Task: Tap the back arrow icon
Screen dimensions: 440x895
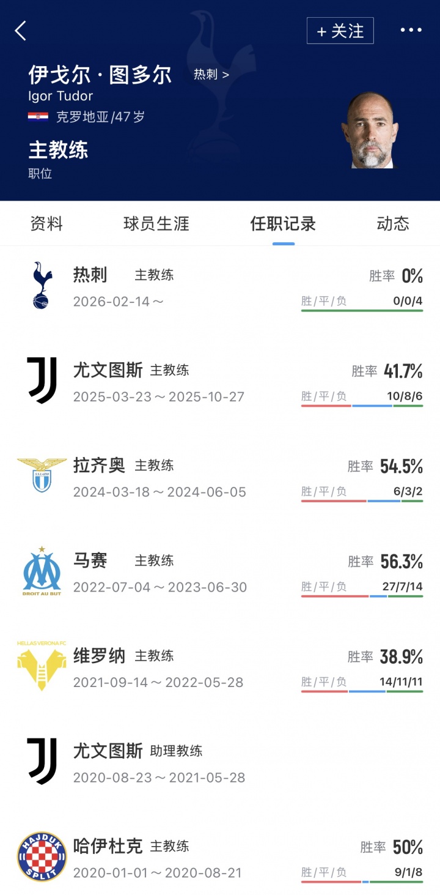Action: [x=21, y=31]
